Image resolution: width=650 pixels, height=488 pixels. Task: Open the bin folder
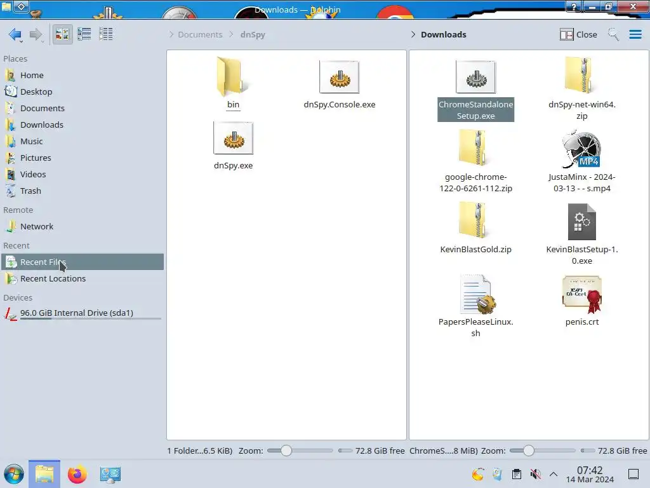[x=233, y=83]
